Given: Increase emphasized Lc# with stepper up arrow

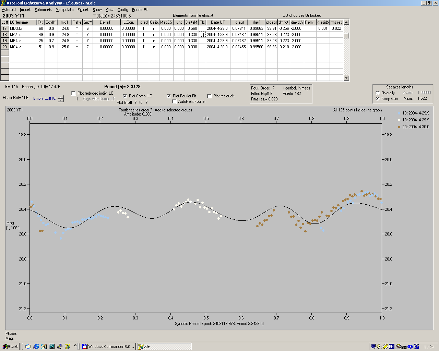Looking at the screenshot, I should click(x=61, y=97).
